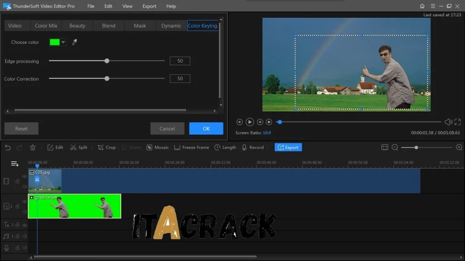Open the Length adjustment tool
The width and height of the screenshot is (465, 261).
click(226, 147)
